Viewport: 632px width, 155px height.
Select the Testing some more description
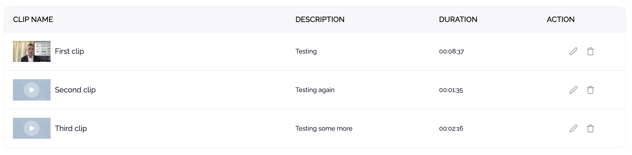[323, 129]
